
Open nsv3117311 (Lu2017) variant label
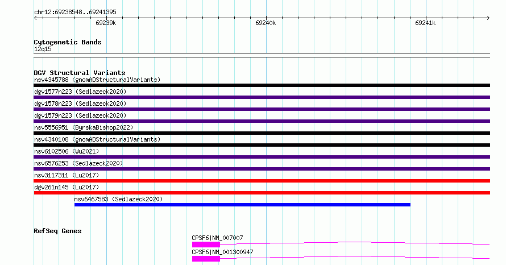coord(67,175)
